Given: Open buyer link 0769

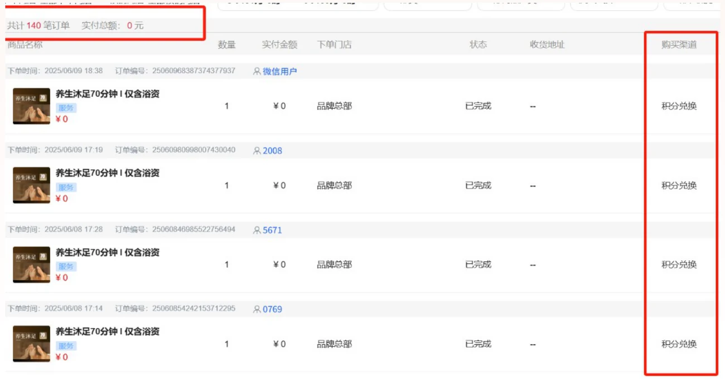Looking at the screenshot, I should pos(273,309).
